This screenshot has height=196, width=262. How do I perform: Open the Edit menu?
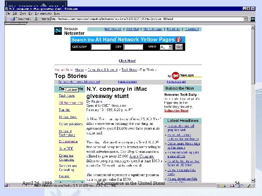(15, 13)
